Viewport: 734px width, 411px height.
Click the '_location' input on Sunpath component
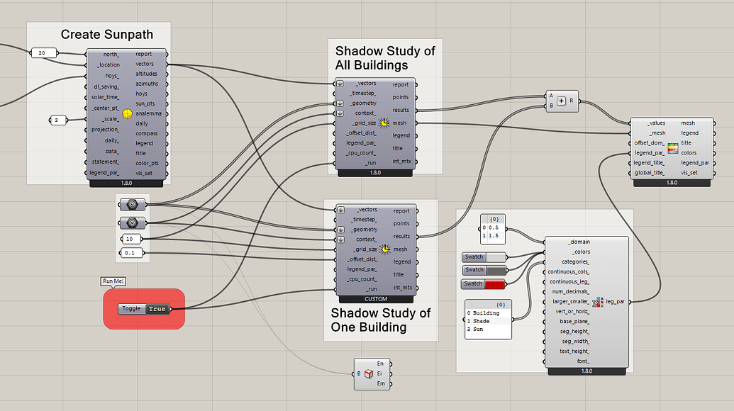[108, 65]
